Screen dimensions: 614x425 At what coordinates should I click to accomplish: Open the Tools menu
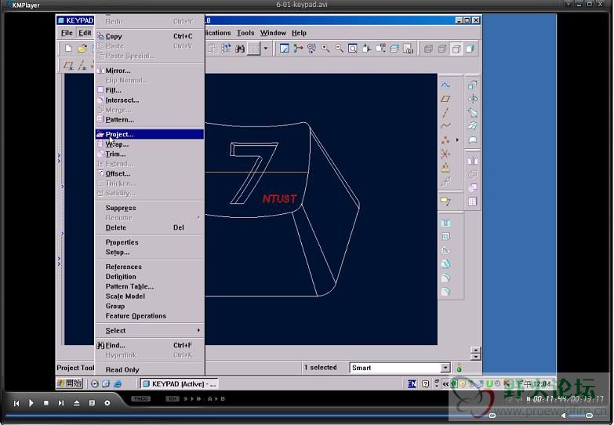click(245, 33)
